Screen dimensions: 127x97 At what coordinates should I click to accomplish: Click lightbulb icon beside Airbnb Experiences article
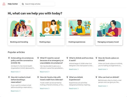pyautogui.click(x=67, y=77)
